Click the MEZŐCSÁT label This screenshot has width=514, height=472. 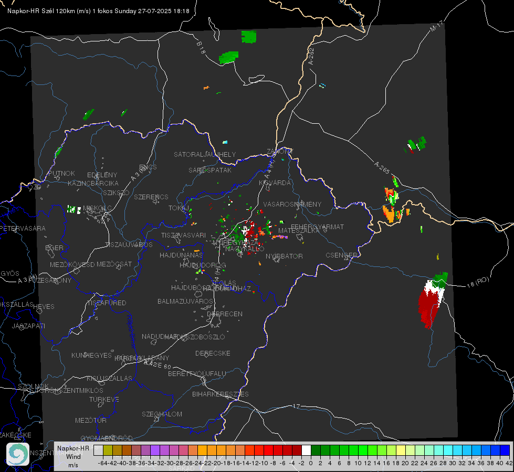pos(114,264)
